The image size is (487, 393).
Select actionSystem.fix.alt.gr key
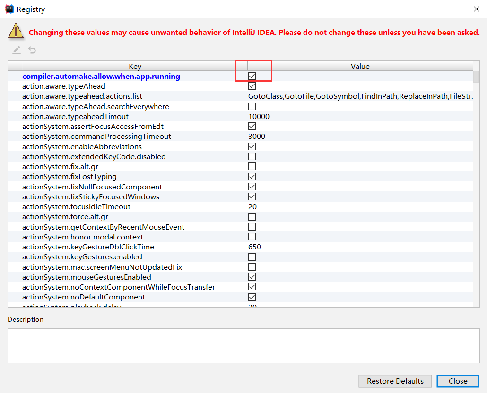(x=60, y=167)
